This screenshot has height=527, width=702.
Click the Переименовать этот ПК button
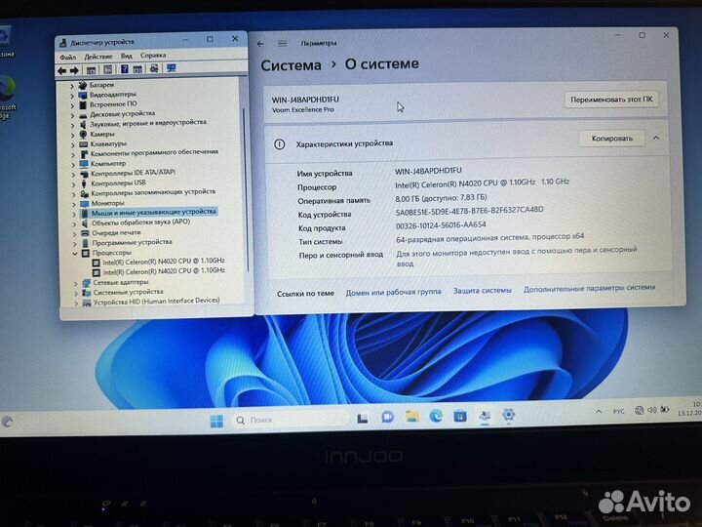point(611,100)
